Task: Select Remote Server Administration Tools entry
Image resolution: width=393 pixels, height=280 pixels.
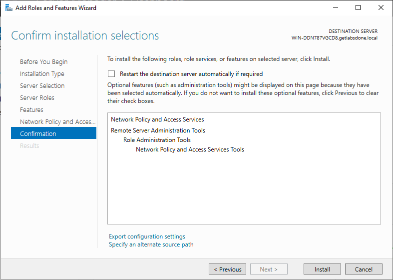Action: (158, 130)
